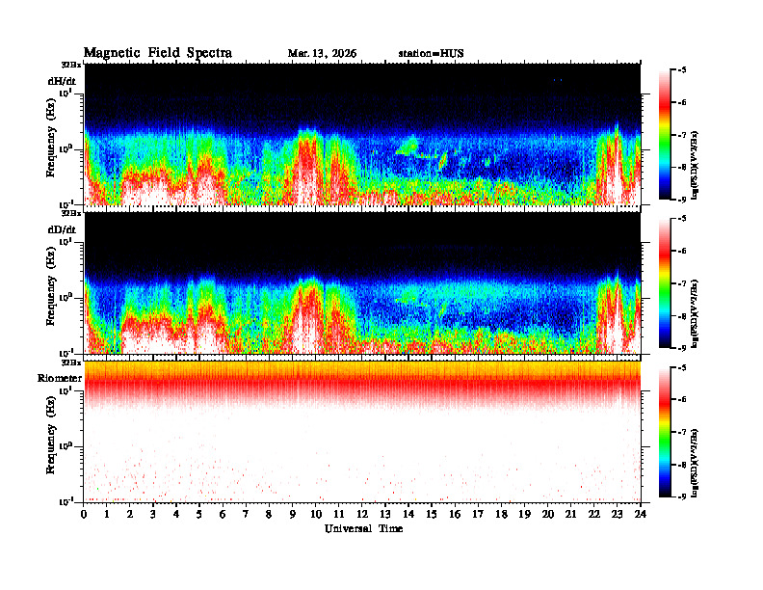This screenshot has height=590, width=763.
Task: Click hour "24" on the Universal Time axis
Action: 641,515
